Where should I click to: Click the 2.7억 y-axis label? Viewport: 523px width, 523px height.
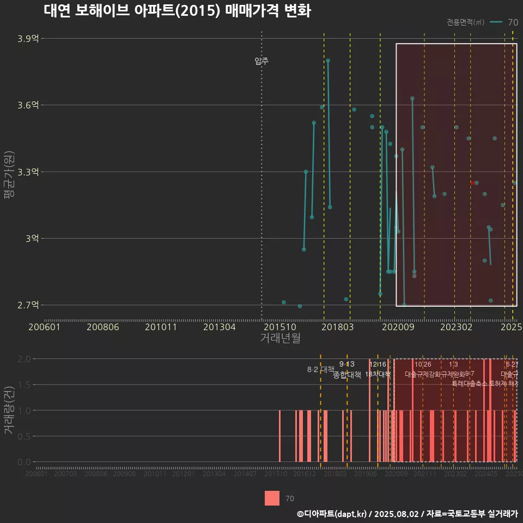click(28, 305)
